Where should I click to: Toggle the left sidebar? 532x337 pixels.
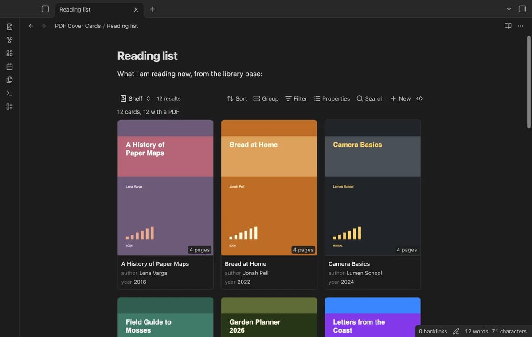[x=45, y=9]
